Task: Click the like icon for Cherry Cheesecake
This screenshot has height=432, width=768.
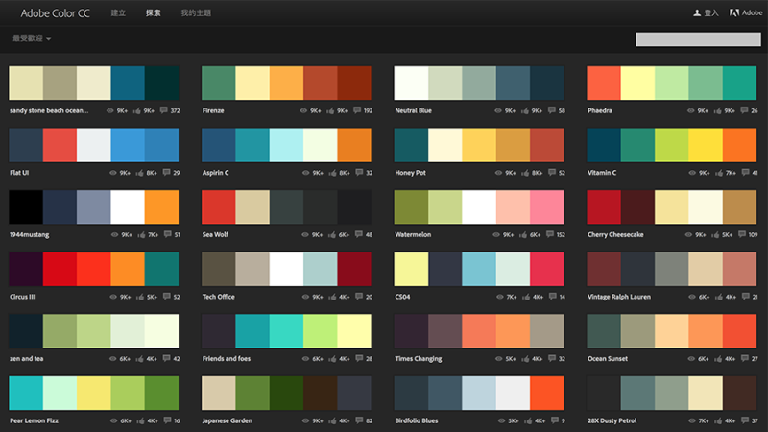Action: click(714, 235)
